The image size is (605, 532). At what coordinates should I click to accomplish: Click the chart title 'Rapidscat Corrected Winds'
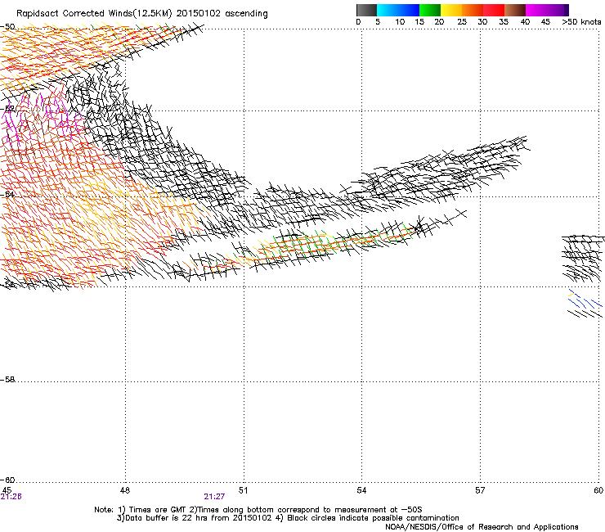[x=74, y=13]
